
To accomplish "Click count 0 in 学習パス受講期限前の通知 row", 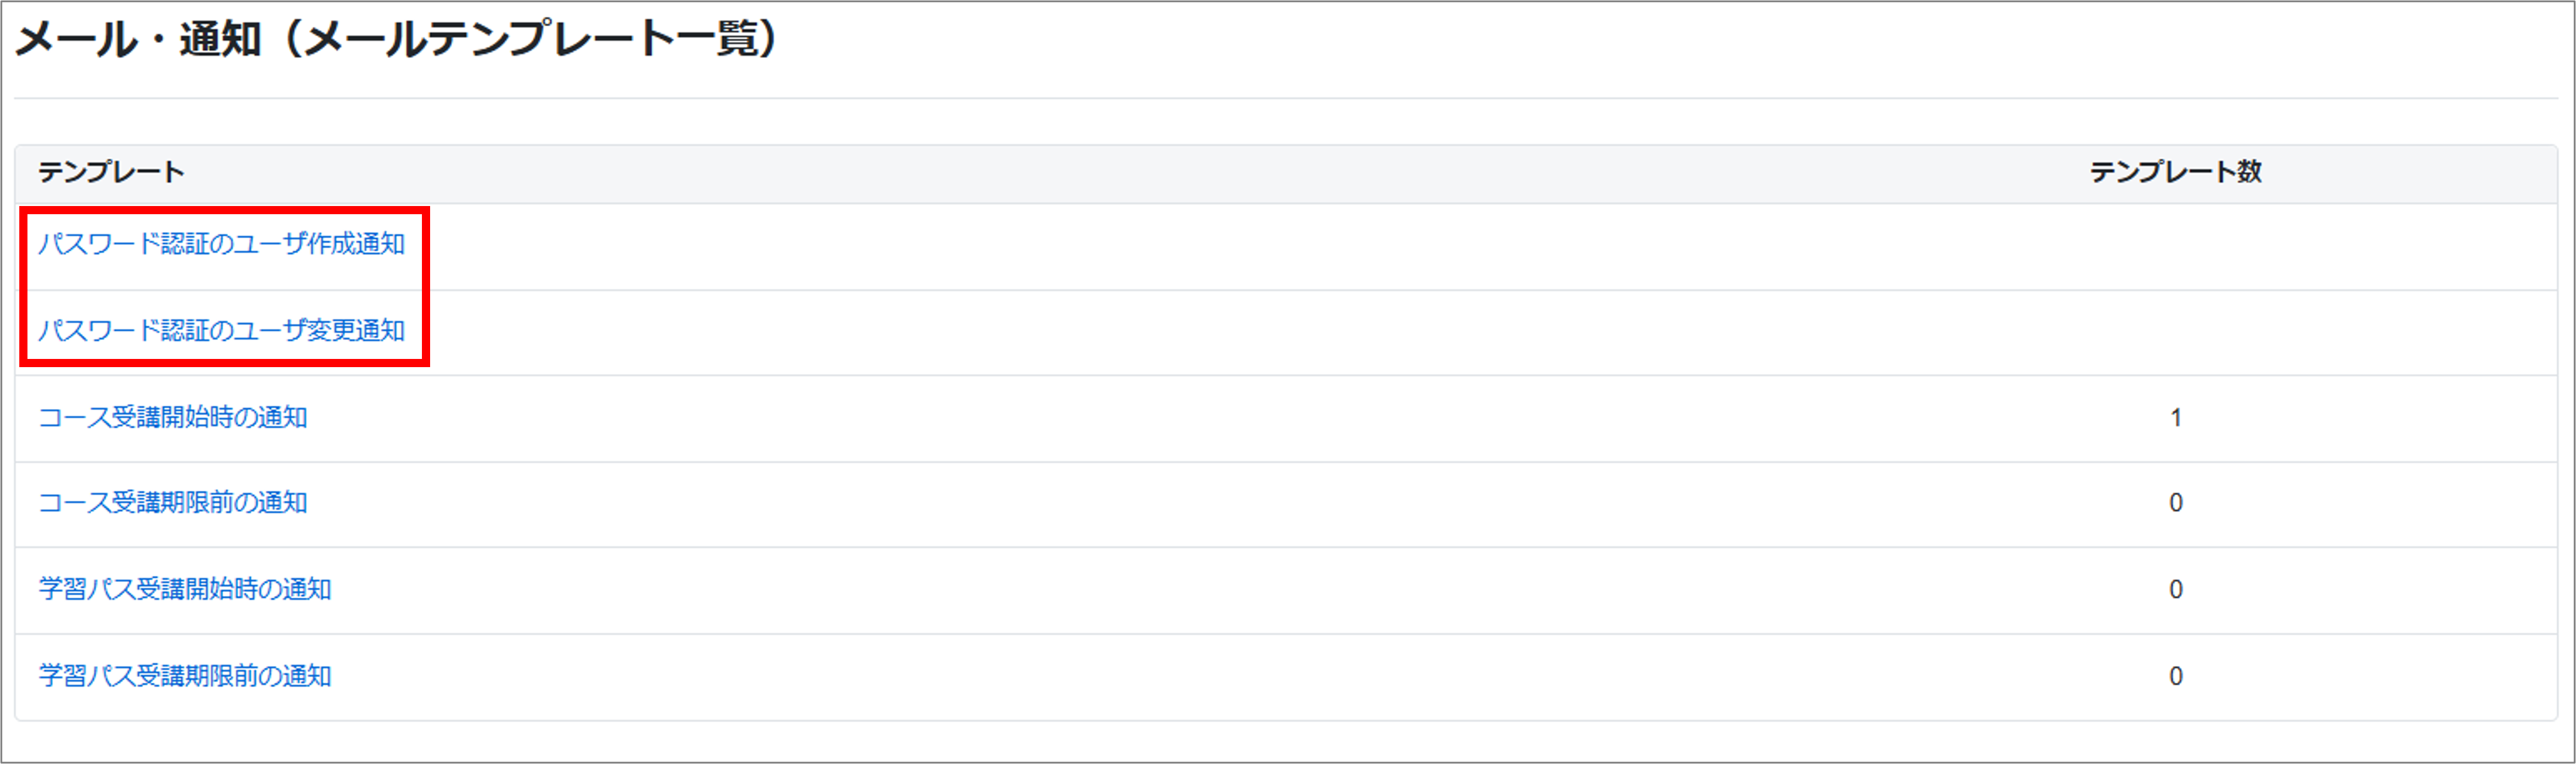I will (x=2175, y=676).
